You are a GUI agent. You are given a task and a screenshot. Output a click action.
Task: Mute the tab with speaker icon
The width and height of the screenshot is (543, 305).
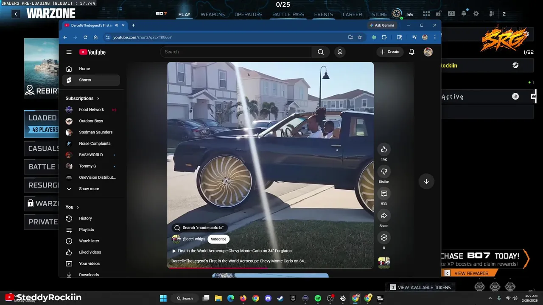(116, 25)
